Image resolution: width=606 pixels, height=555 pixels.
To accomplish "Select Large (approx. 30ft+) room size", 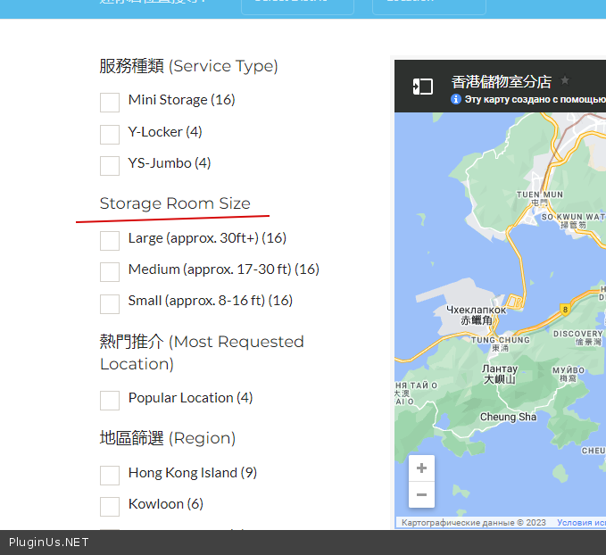I will 110,240.
